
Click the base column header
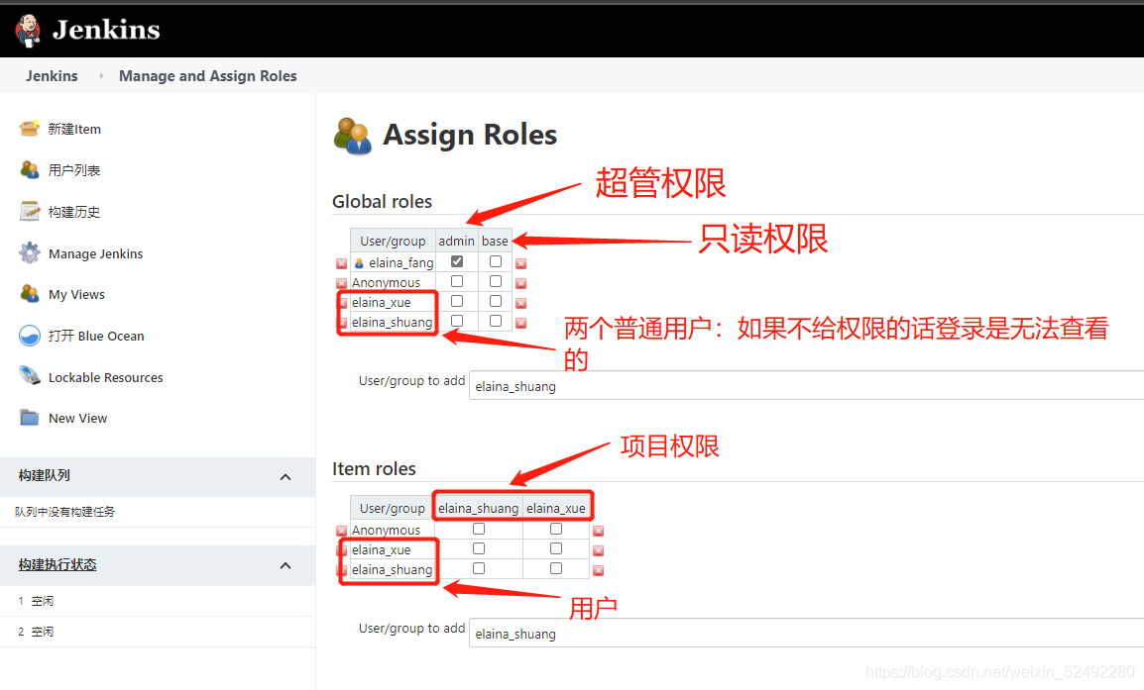coord(495,241)
